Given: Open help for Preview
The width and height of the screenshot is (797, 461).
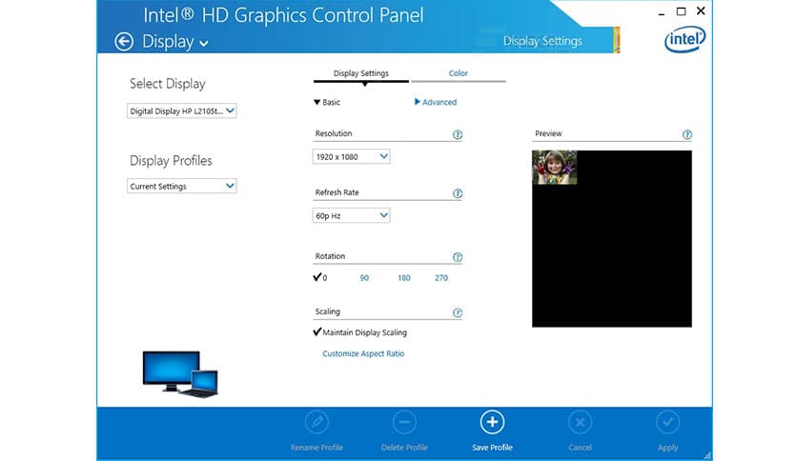Looking at the screenshot, I should pos(686,134).
